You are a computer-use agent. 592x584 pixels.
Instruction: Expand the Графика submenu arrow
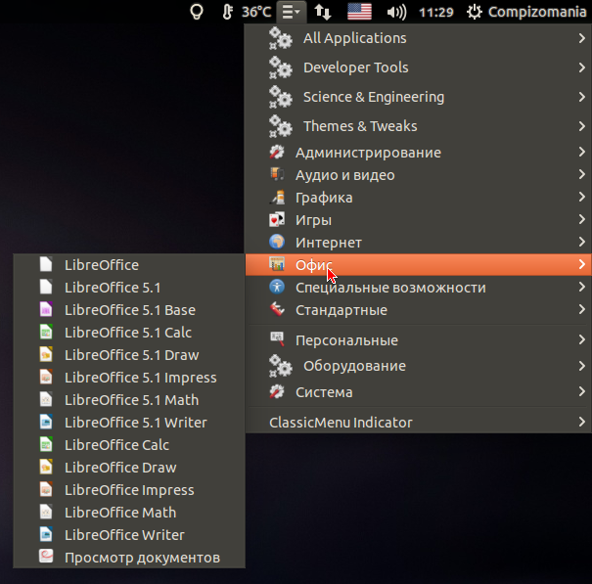(582, 197)
